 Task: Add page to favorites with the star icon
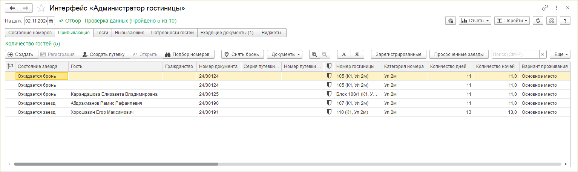(41, 8)
